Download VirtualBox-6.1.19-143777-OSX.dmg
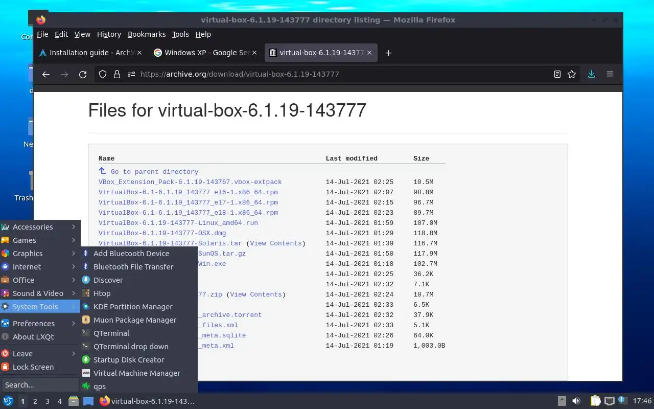 [x=162, y=233]
